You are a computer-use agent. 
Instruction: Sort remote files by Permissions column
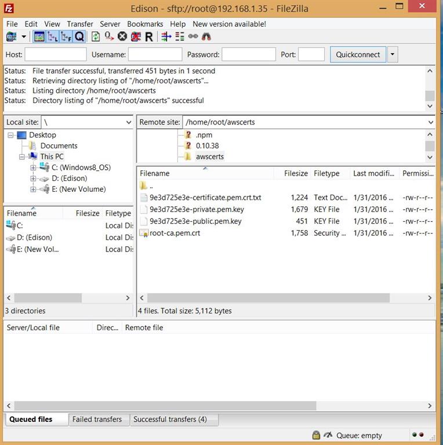(417, 173)
